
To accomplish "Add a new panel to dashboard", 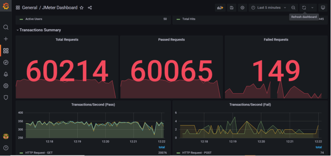I will pyautogui.click(x=220, y=8).
